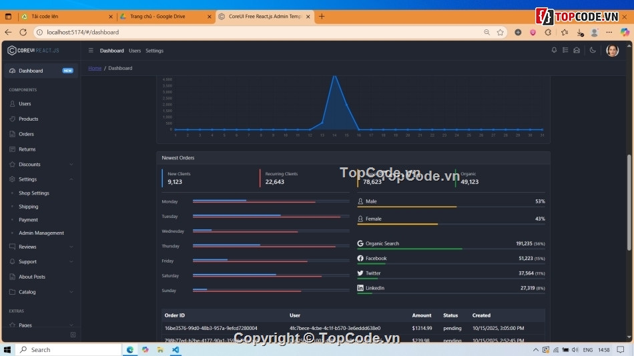This screenshot has height=356, width=634.
Task: Open the browser extensions puzzle icon
Action: tap(548, 32)
